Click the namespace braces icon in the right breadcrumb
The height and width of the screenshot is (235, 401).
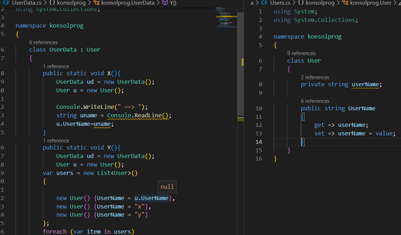301,3
